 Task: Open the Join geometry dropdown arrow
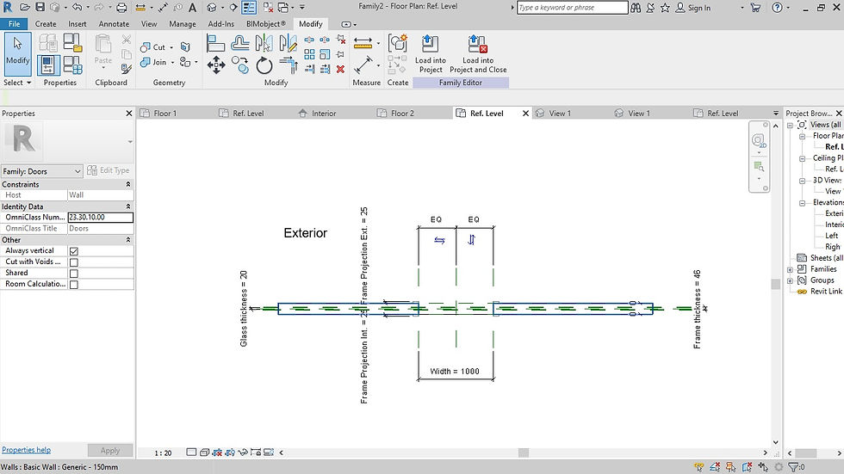[x=172, y=62]
